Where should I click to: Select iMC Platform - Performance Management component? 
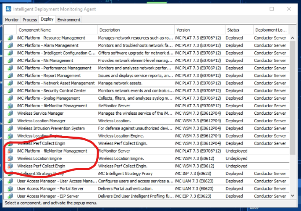click(x=54, y=68)
